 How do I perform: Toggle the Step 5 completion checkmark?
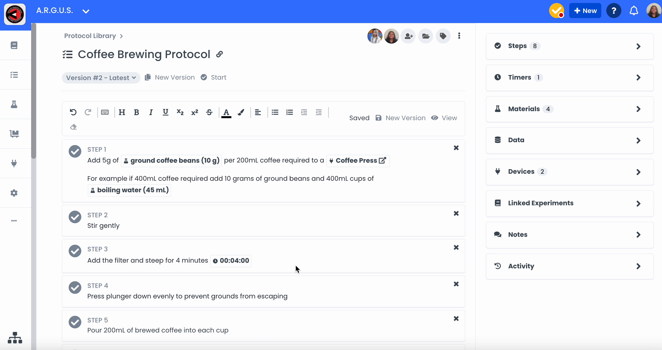pyautogui.click(x=75, y=322)
